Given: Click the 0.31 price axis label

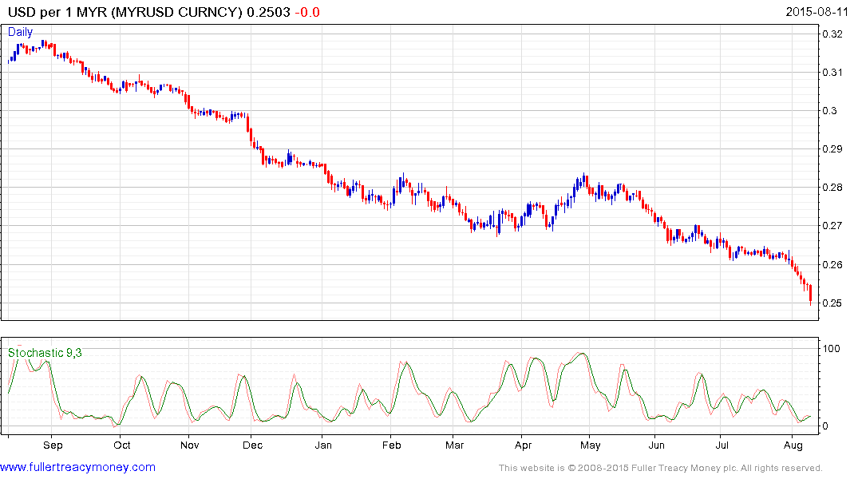Looking at the screenshot, I should [832, 73].
